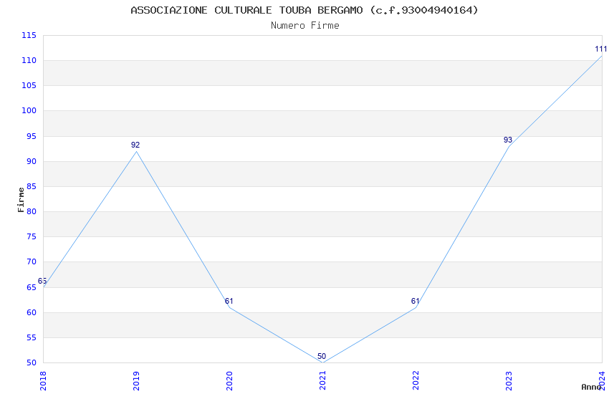Click the y-axis tick 60
609x394 pixels.
(x=32, y=312)
